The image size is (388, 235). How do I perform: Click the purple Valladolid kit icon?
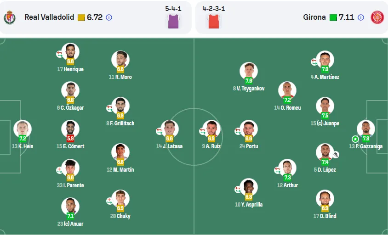(173, 21)
